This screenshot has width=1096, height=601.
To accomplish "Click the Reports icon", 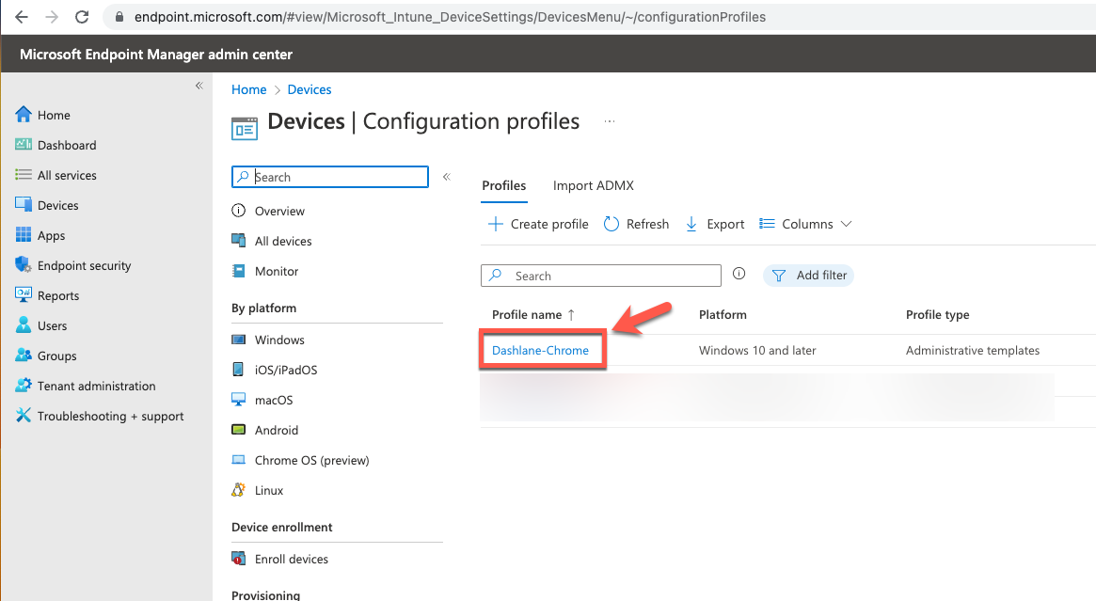I will pos(24,294).
